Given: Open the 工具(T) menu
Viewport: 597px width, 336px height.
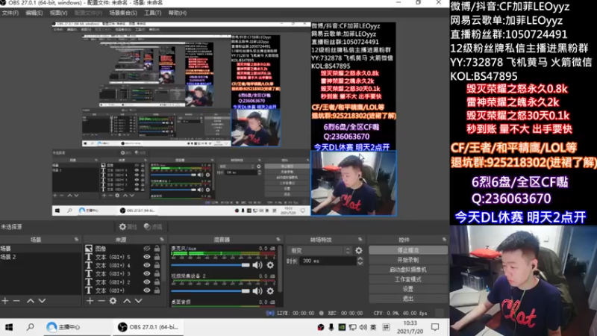Looking at the screenshot, I should click(x=153, y=13).
